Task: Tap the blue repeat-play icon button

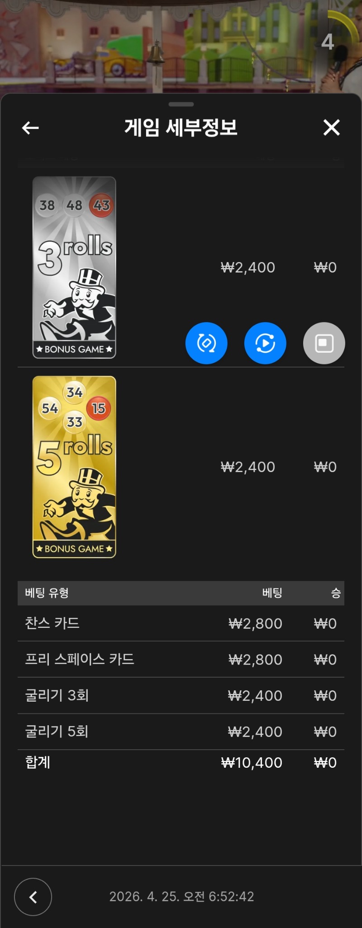Action: point(265,343)
